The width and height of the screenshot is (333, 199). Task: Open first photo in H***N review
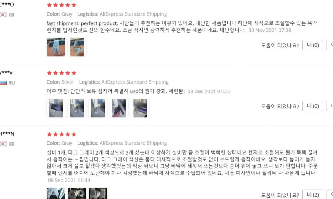tap(56, 193)
